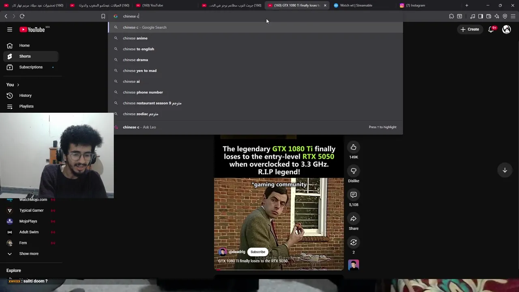Switch to the Instagram tab
The width and height of the screenshot is (519, 292).
tap(429, 5)
